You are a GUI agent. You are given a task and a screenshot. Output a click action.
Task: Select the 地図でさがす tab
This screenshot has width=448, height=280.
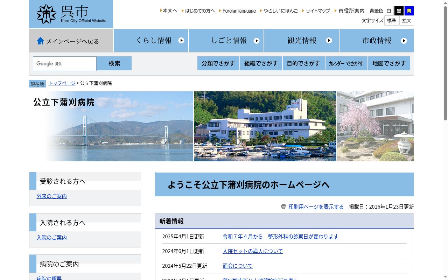[389, 63]
